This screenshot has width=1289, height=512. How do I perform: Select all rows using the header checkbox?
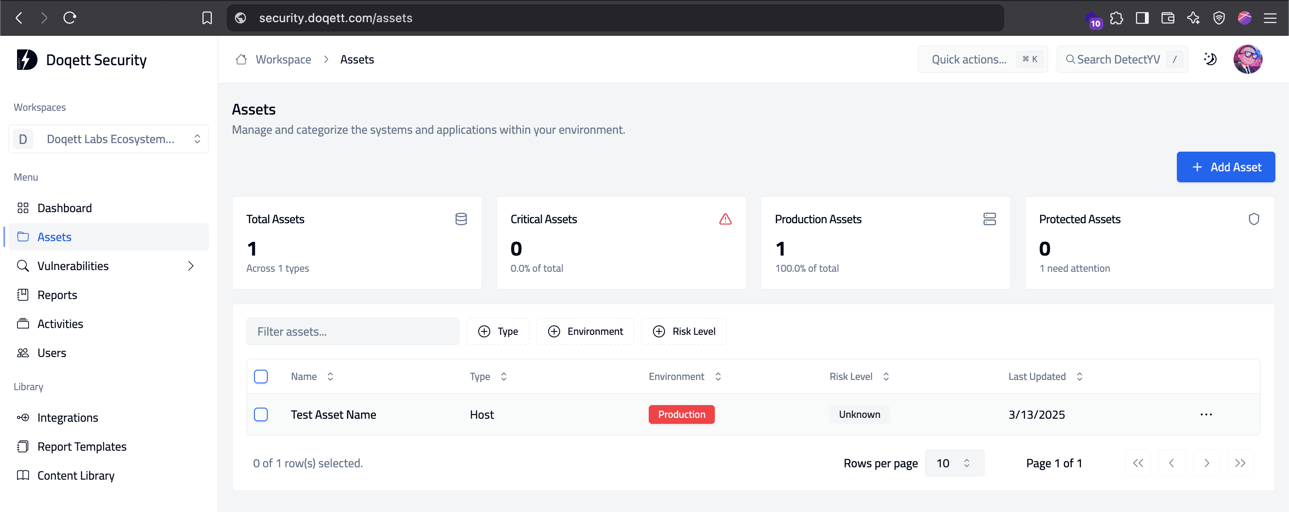click(261, 376)
